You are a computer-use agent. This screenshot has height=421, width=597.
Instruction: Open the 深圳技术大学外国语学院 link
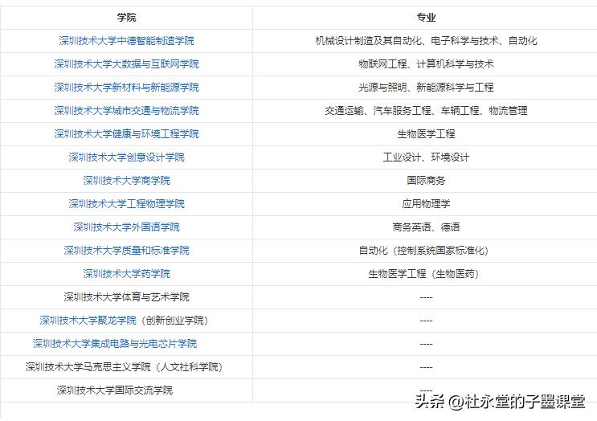click(126, 227)
